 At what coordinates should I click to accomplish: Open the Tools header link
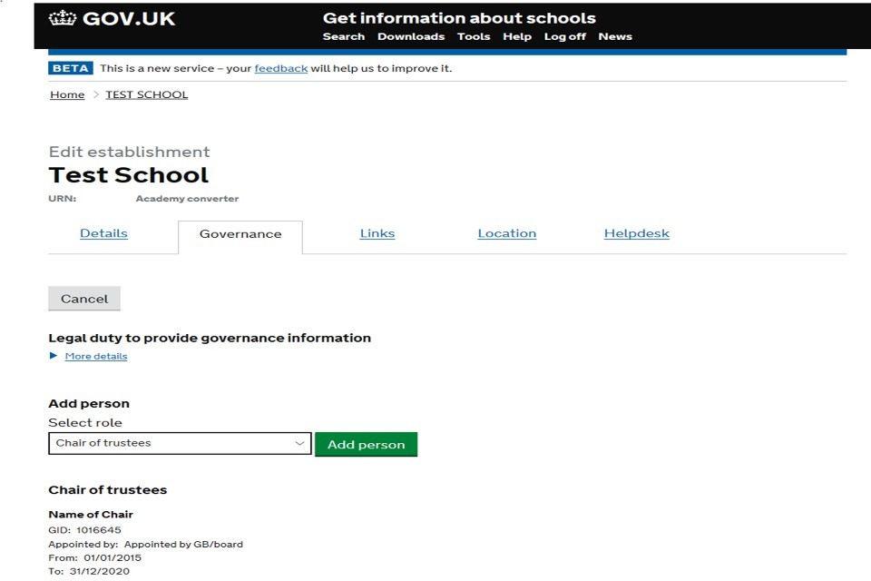pos(474,36)
